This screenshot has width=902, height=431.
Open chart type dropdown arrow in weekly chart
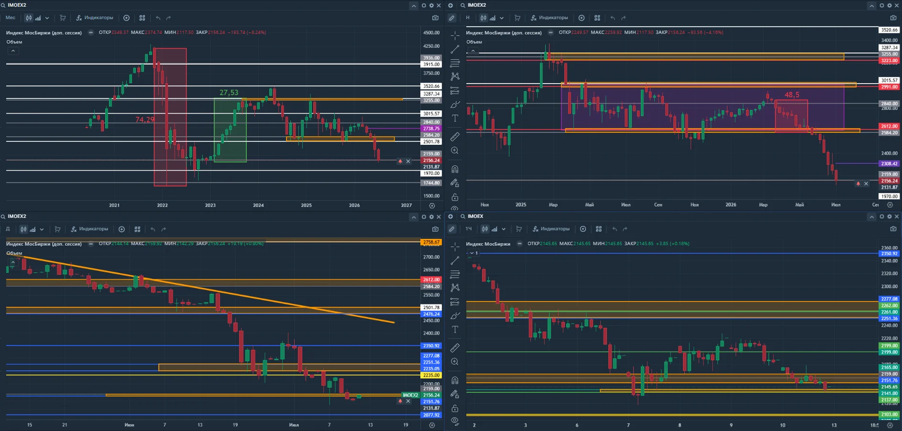[x=502, y=18]
